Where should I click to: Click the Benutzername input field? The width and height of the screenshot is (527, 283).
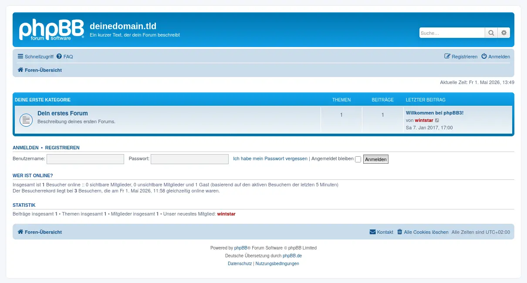click(85, 159)
